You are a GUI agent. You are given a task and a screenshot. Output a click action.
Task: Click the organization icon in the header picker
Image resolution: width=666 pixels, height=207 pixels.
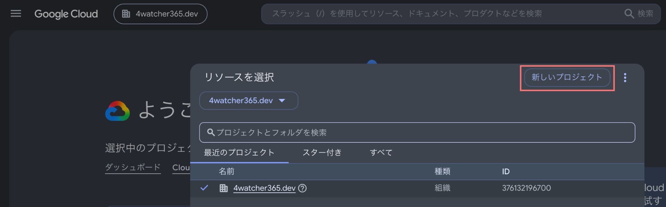tap(126, 14)
